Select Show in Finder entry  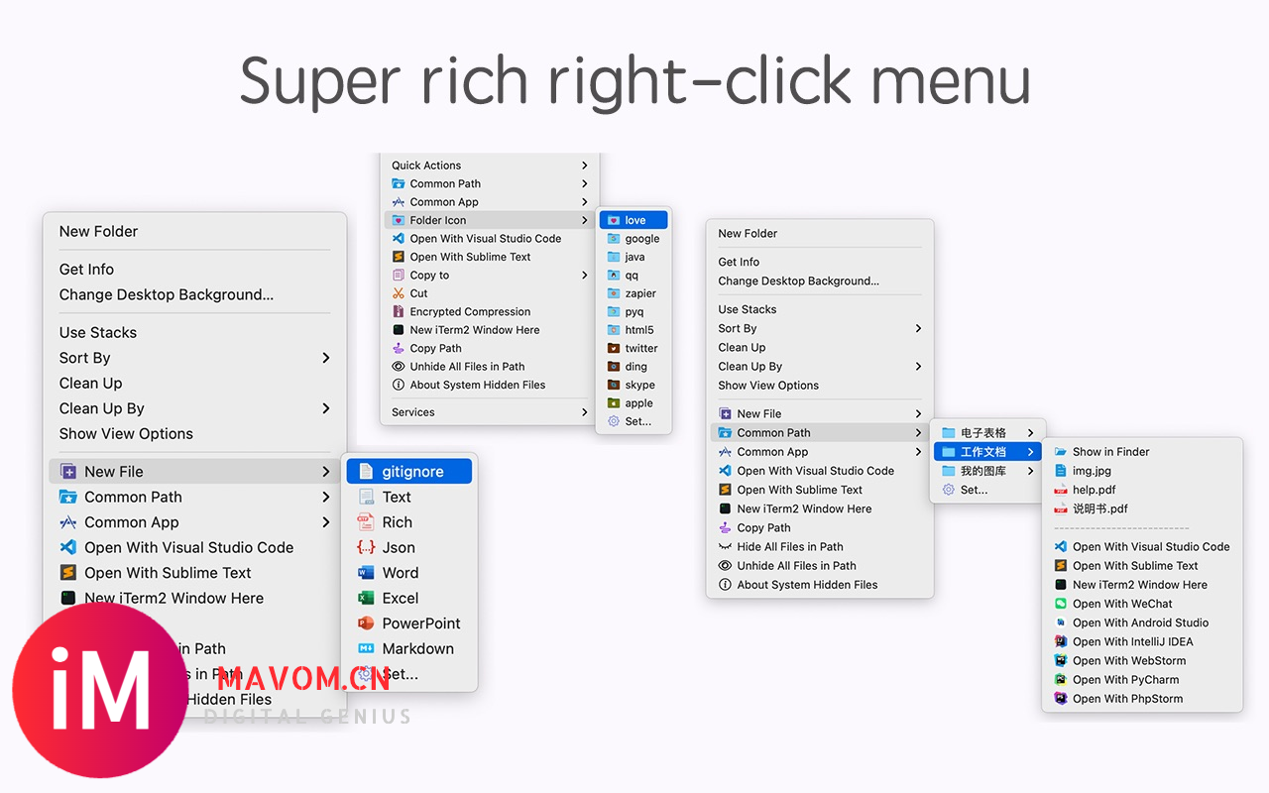(1142, 452)
